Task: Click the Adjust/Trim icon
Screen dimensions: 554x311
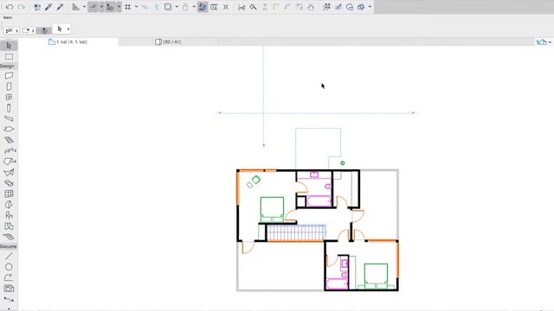Action: coord(253,7)
